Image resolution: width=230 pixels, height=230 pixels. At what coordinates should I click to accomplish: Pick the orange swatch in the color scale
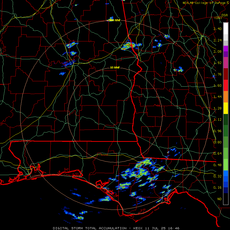pos(226,97)
